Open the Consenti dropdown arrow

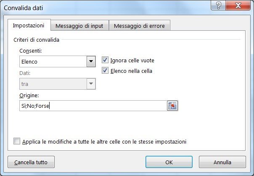tap(91, 61)
